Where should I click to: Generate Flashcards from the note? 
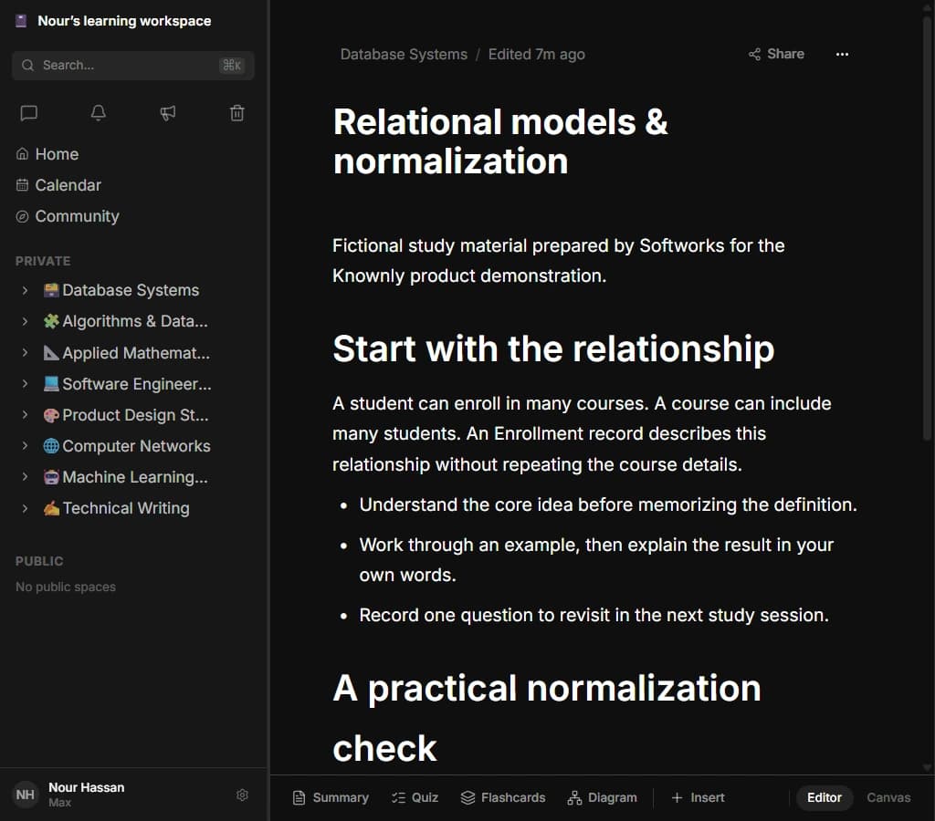pyautogui.click(x=503, y=798)
